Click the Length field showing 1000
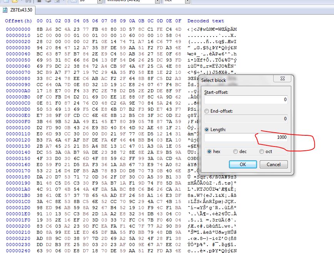Screen dimensions: 334x253 coord(246,137)
